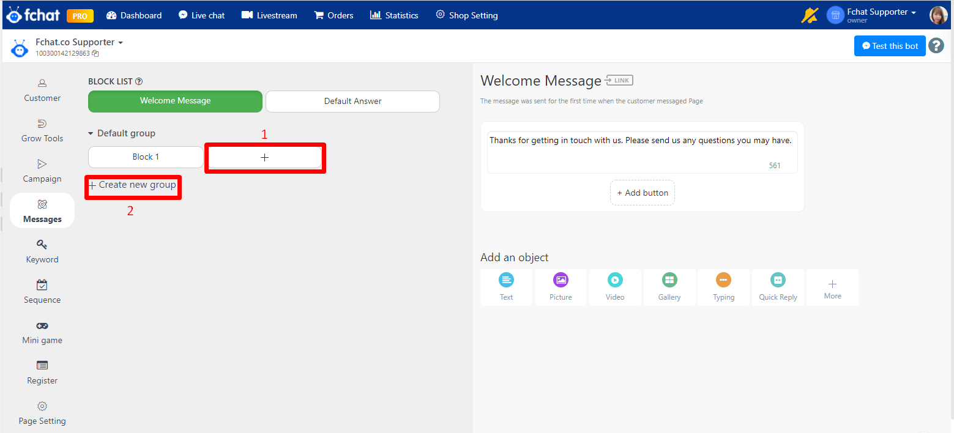Click the Test this bot button

point(890,46)
